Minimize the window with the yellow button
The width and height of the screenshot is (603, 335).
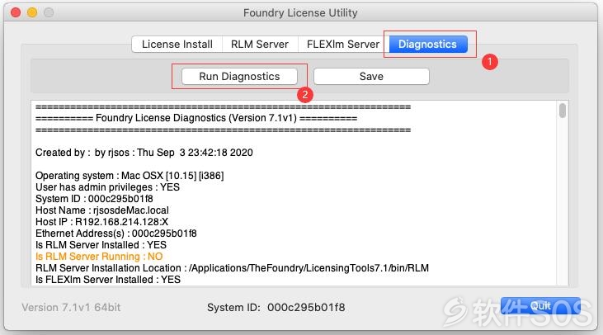coord(32,12)
